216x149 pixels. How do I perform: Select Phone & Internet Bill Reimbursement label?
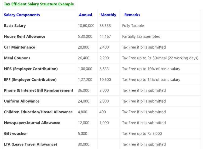[x=39, y=90]
